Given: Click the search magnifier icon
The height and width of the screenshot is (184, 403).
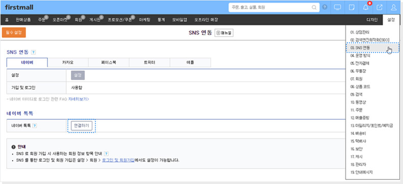Looking at the screenshot, I should coord(314,8).
